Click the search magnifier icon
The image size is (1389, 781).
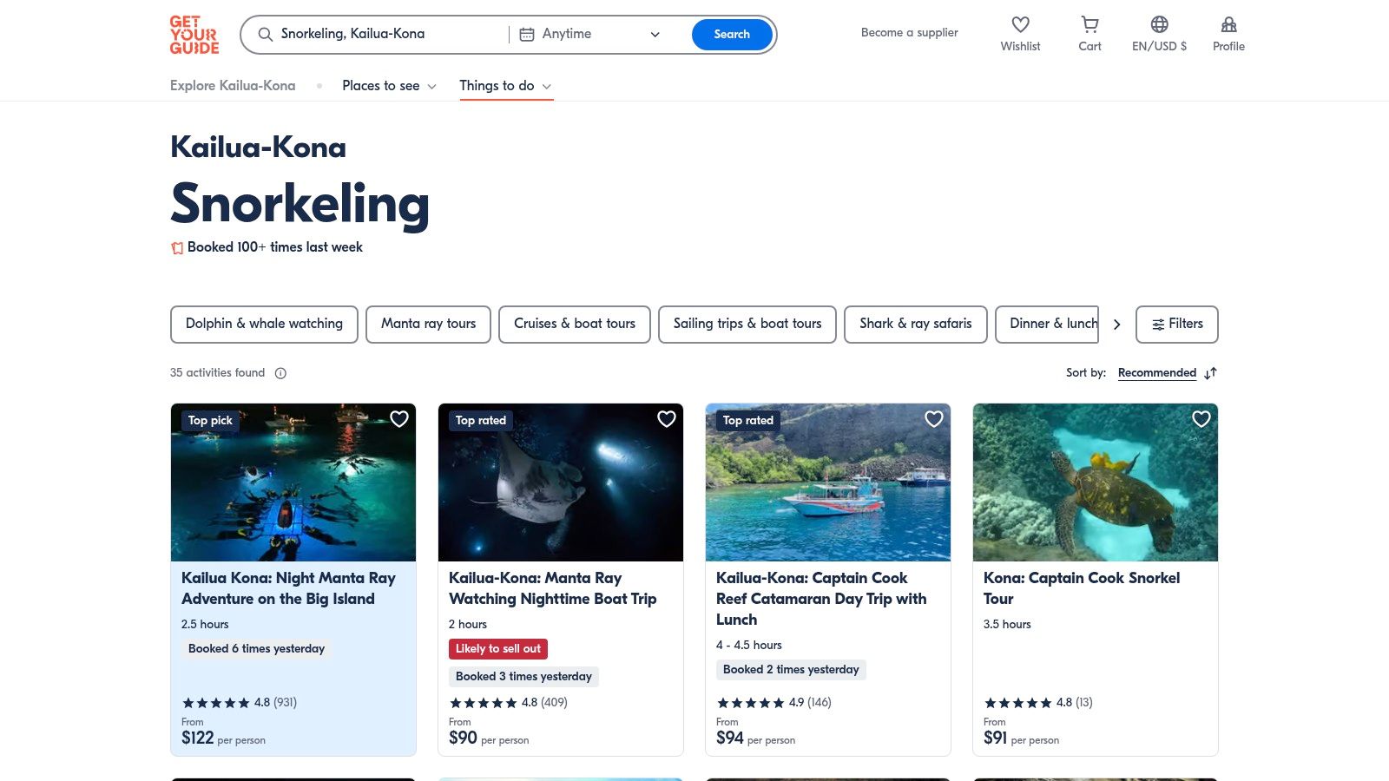point(266,35)
